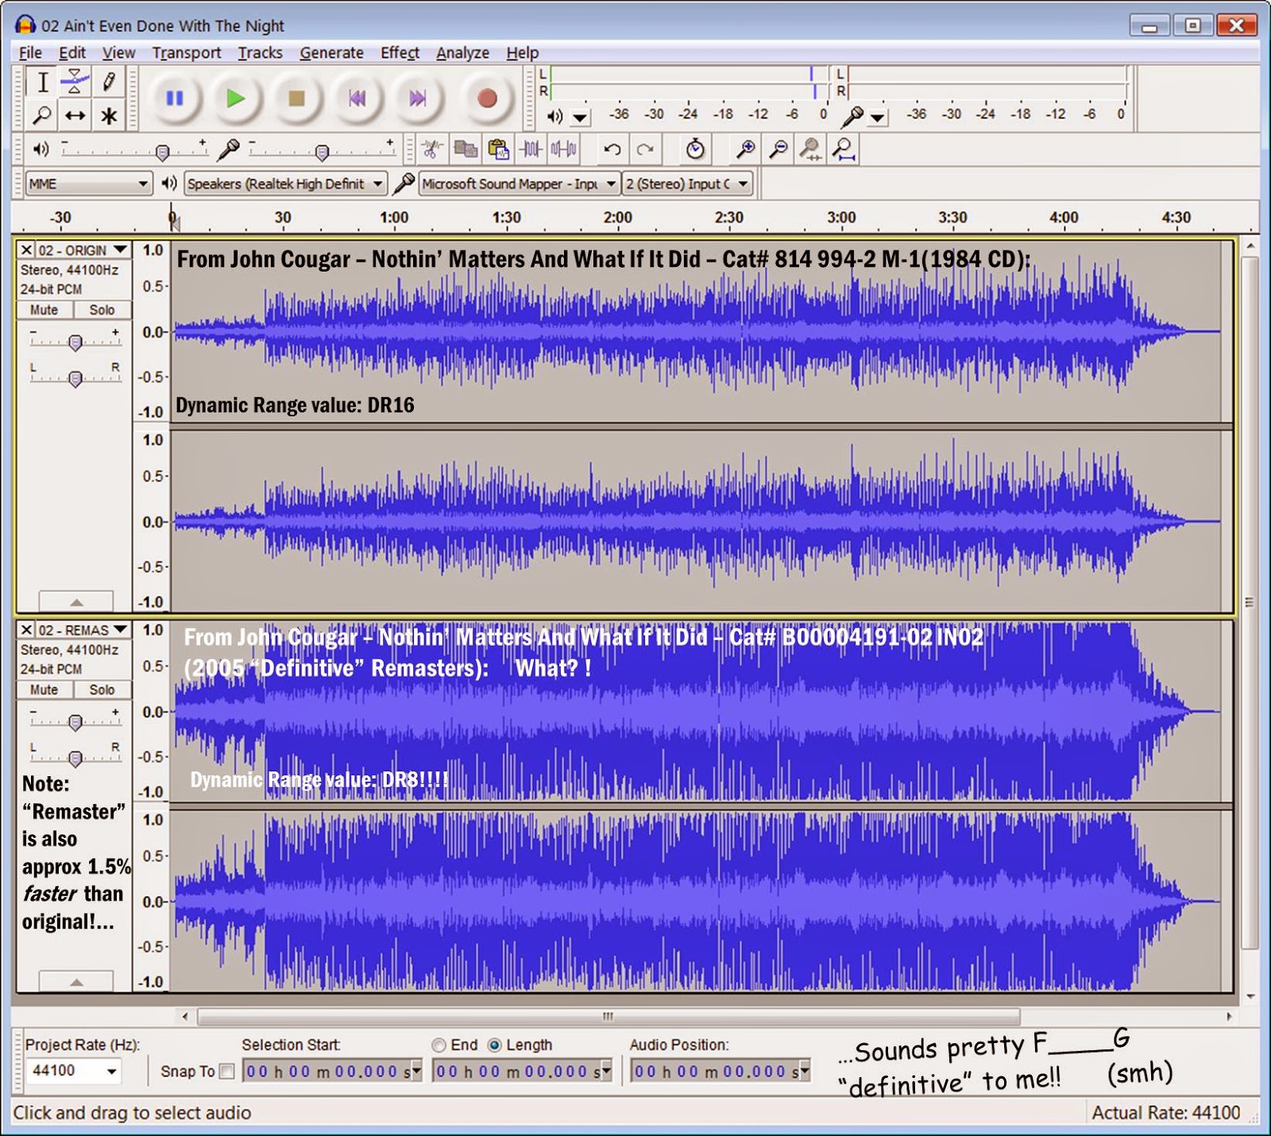Select the Envelope tool
Image resolution: width=1271 pixels, height=1136 pixels.
75,82
